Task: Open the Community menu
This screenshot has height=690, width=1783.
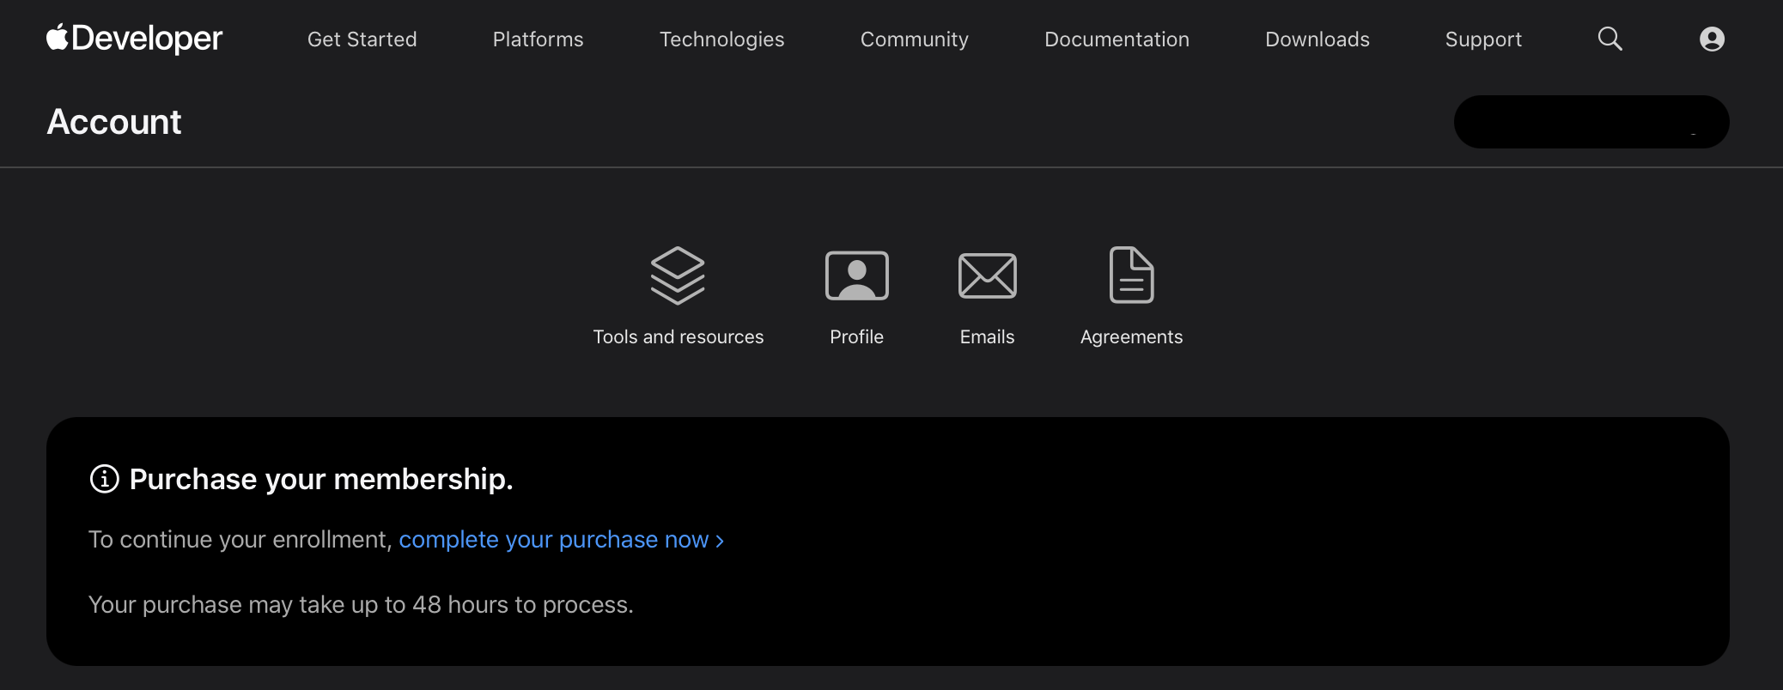Action: [914, 39]
